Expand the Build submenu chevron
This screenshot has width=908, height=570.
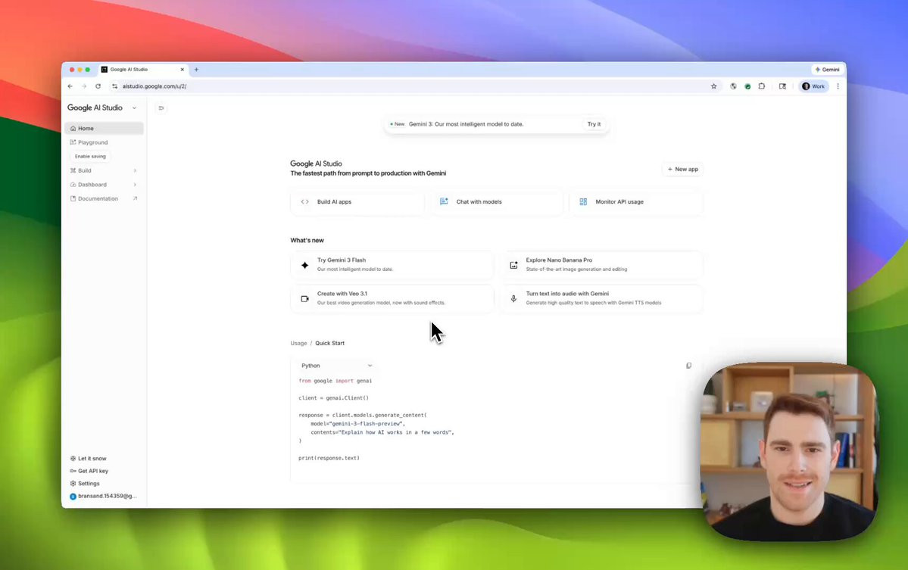[135, 171]
